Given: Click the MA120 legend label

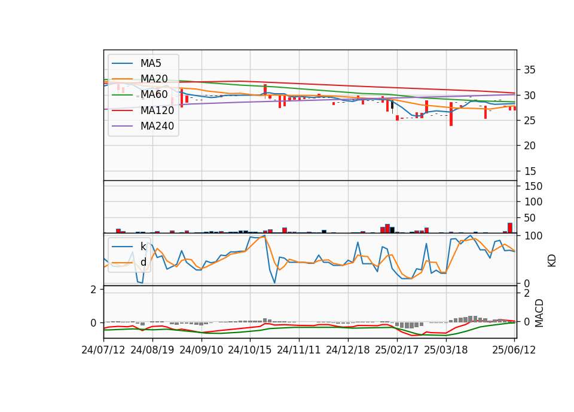Looking at the screenshot, I should point(157,110).
